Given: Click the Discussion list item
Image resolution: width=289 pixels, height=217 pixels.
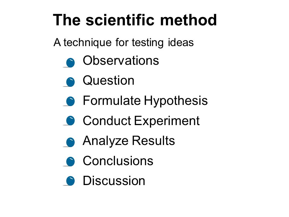Looking at the screenshot, I should (114, 181).
